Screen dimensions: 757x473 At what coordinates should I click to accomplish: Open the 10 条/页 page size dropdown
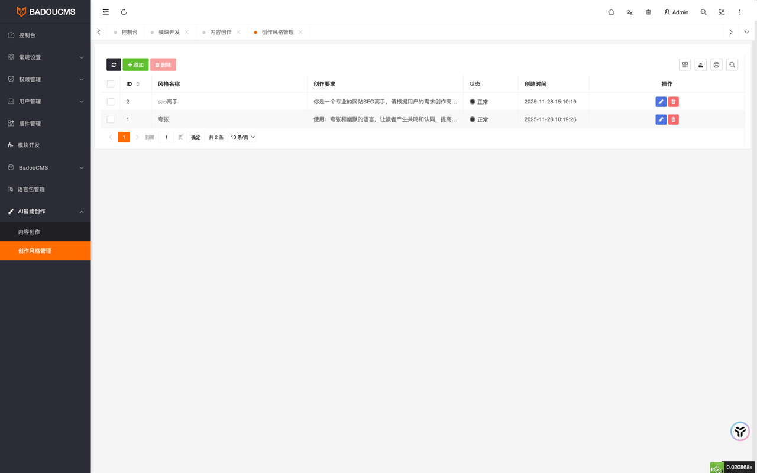pyautogui.click(x=242, y=137)
